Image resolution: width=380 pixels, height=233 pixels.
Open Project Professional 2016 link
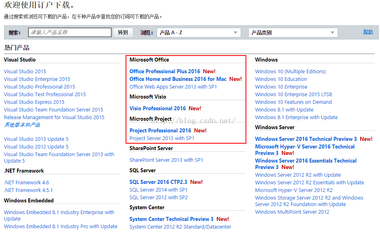pos(160,131)
